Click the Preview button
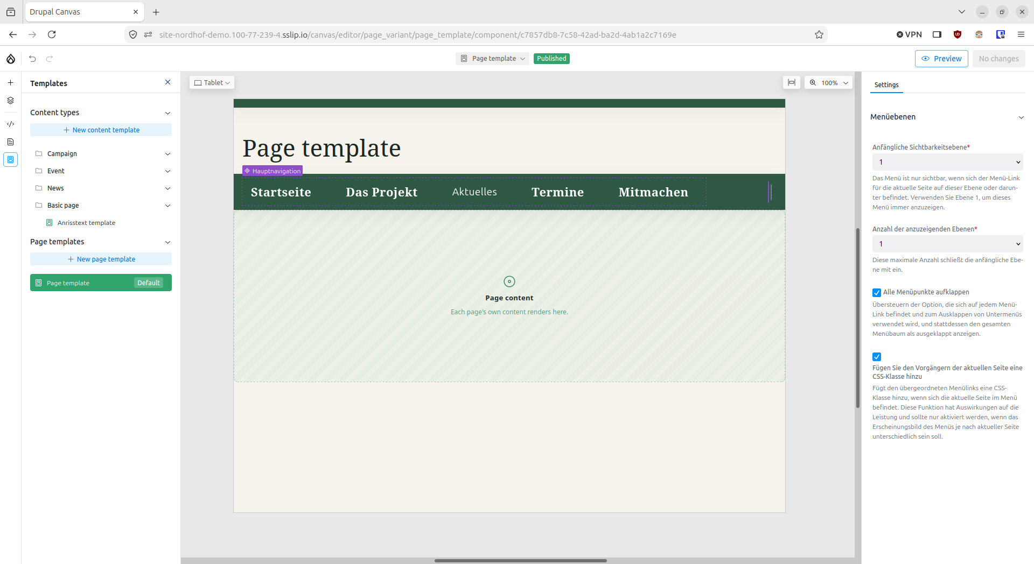This screenshot has height=564, width=1034. point(941,59)
